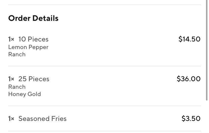
Task: Click the $14.50 price
Action: 189,39
